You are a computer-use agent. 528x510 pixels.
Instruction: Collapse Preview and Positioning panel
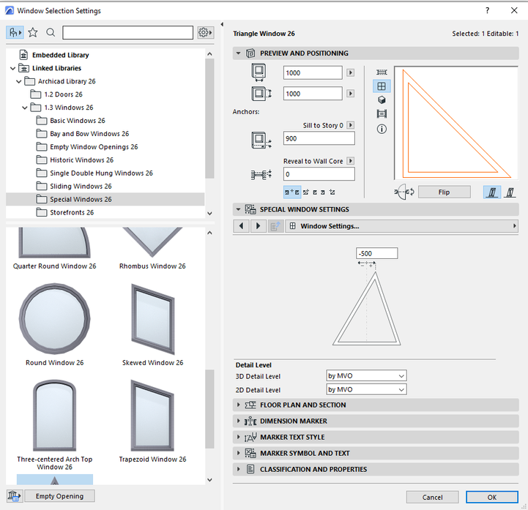pos(238,53)
